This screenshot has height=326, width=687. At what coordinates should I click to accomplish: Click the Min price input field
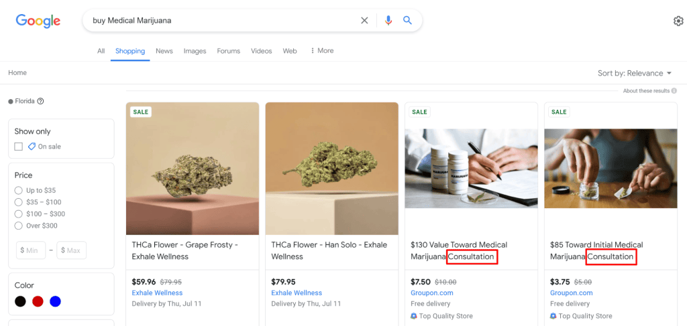[31, 250]
